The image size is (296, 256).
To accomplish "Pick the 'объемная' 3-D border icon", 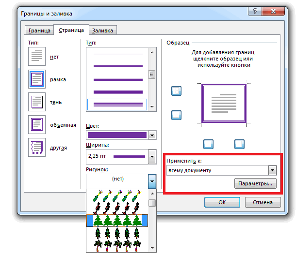I will (37, 125).
